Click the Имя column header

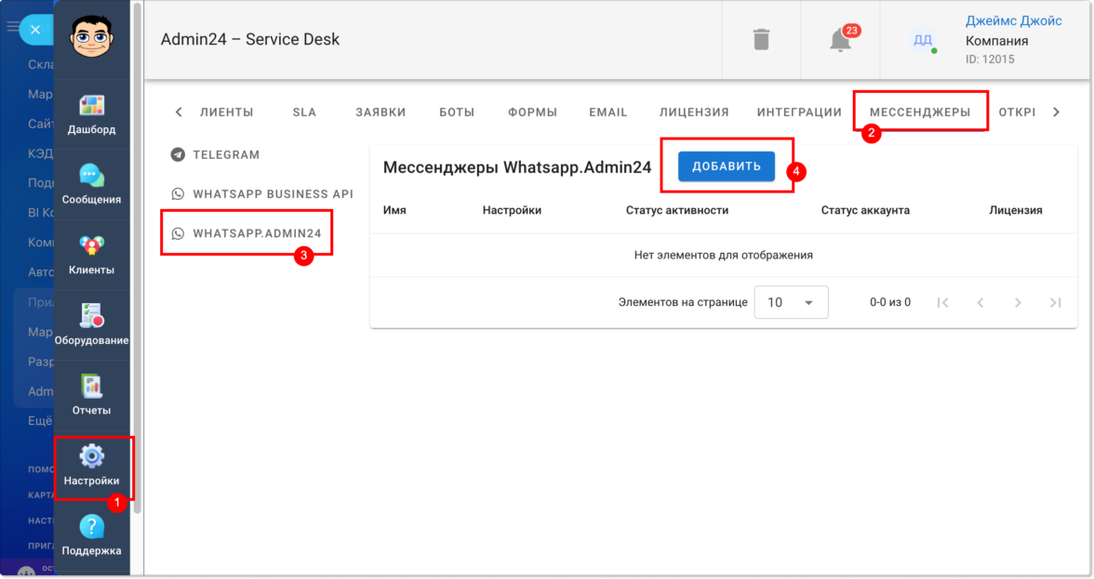(394, 210)
